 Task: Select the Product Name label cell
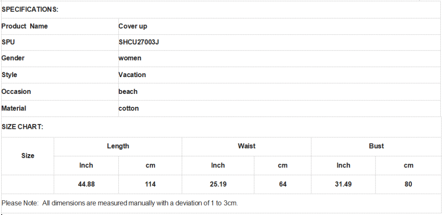tap(60, 26)
